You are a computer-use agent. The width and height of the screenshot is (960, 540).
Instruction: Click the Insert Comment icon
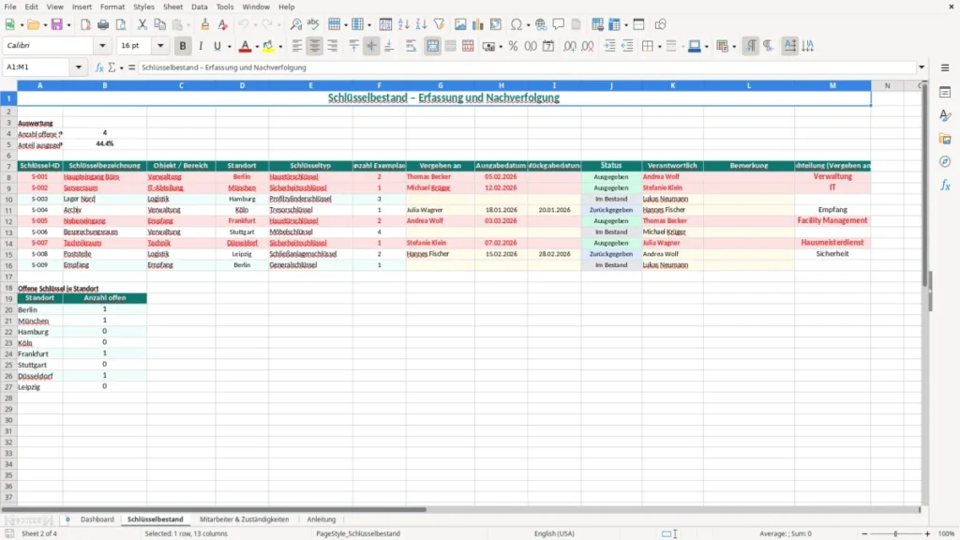pos(559,24)
